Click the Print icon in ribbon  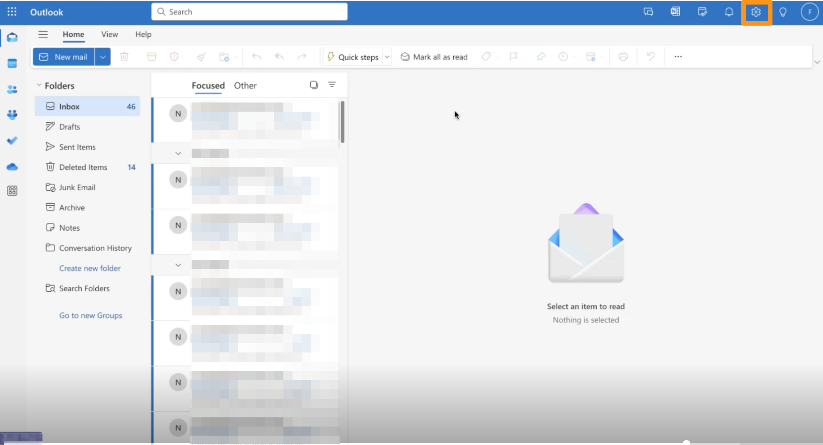click(x=623, y=57)
